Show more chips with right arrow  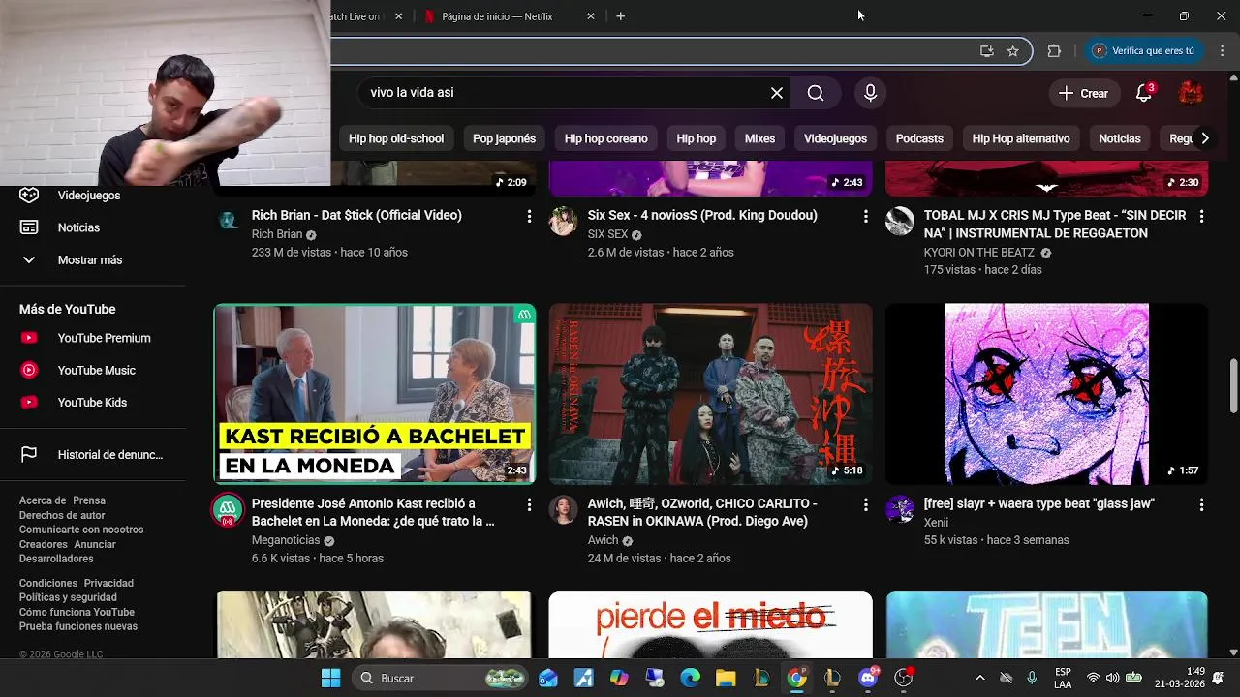click(1204, 138)
